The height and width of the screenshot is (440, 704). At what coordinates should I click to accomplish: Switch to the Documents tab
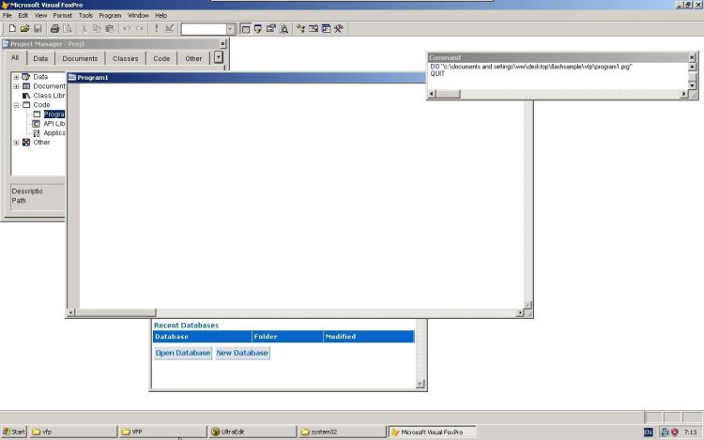[x=80, y=59]
